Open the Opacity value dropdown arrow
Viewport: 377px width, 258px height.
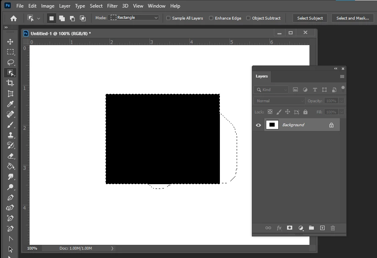(x=342, y=101)
